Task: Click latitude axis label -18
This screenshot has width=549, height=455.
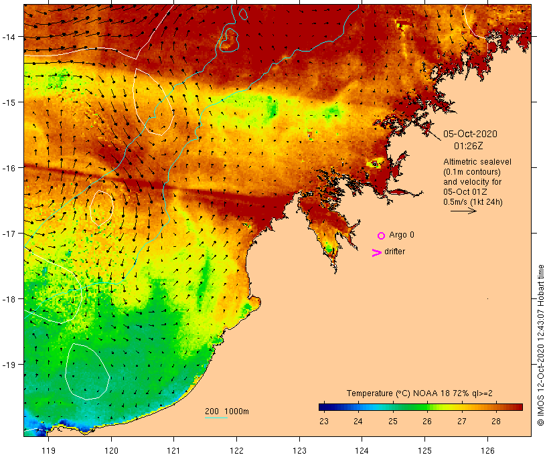Action: tap(8, 299)
